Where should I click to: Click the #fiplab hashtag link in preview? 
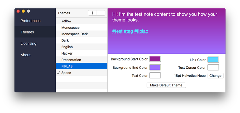click(x=141, y=31)
